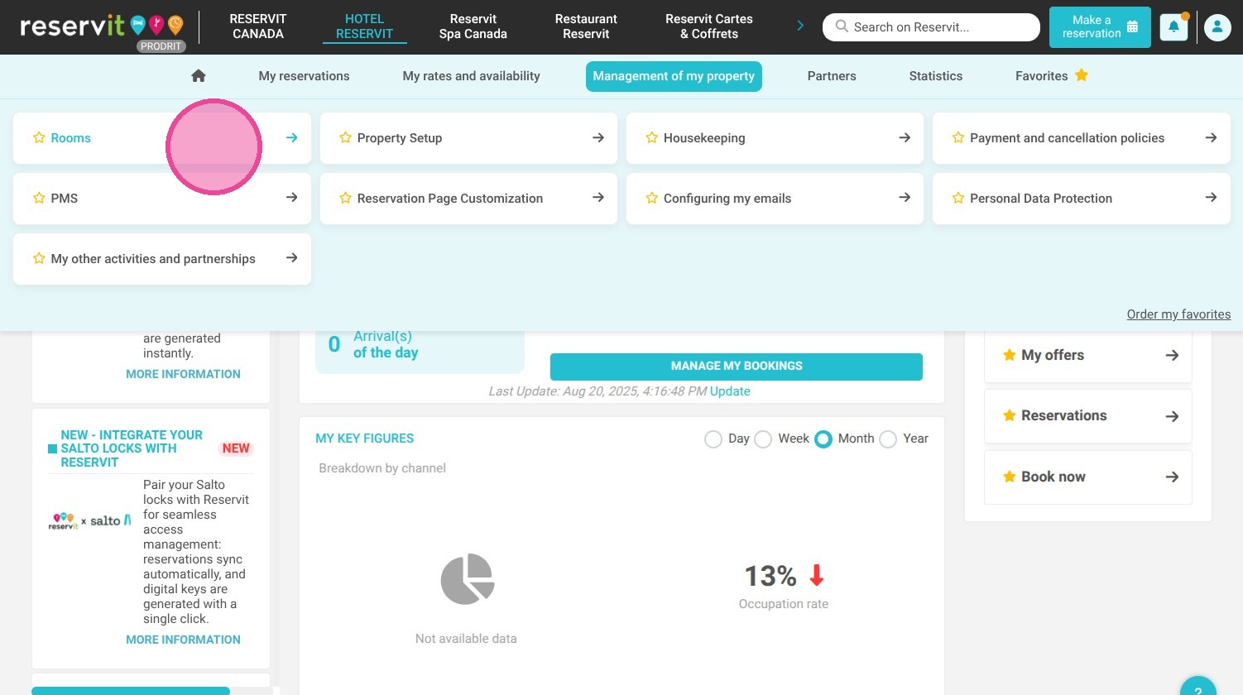Switch to HOTEL RESERVIT property tab
The height and width of the screenshot is (695, 1243).
coord(364,26)
